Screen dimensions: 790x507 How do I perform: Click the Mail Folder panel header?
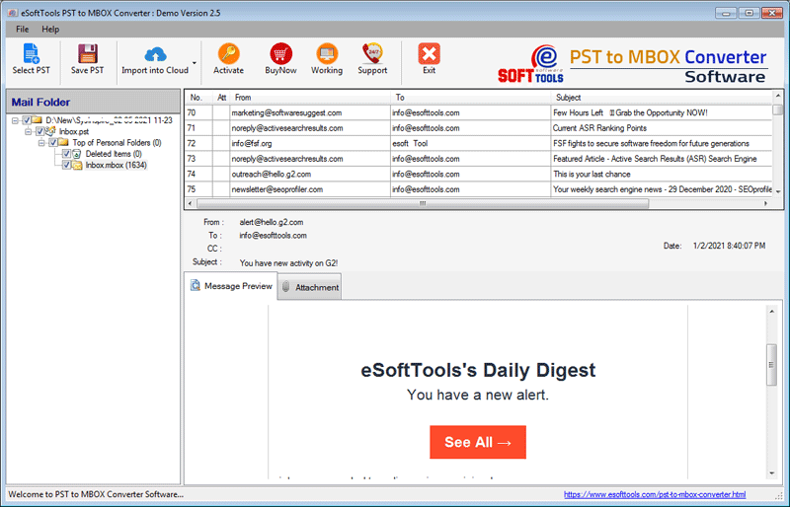coord(93,102)
